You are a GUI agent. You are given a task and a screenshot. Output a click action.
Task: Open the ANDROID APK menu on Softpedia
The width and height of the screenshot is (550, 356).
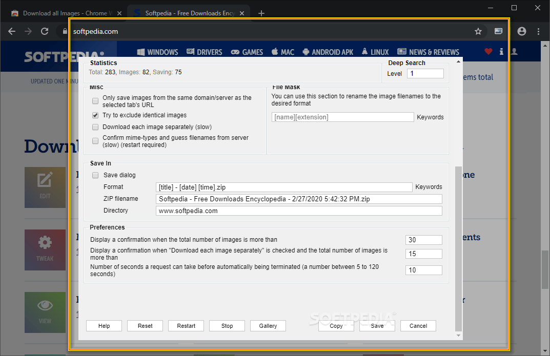[x=328, y=52]
